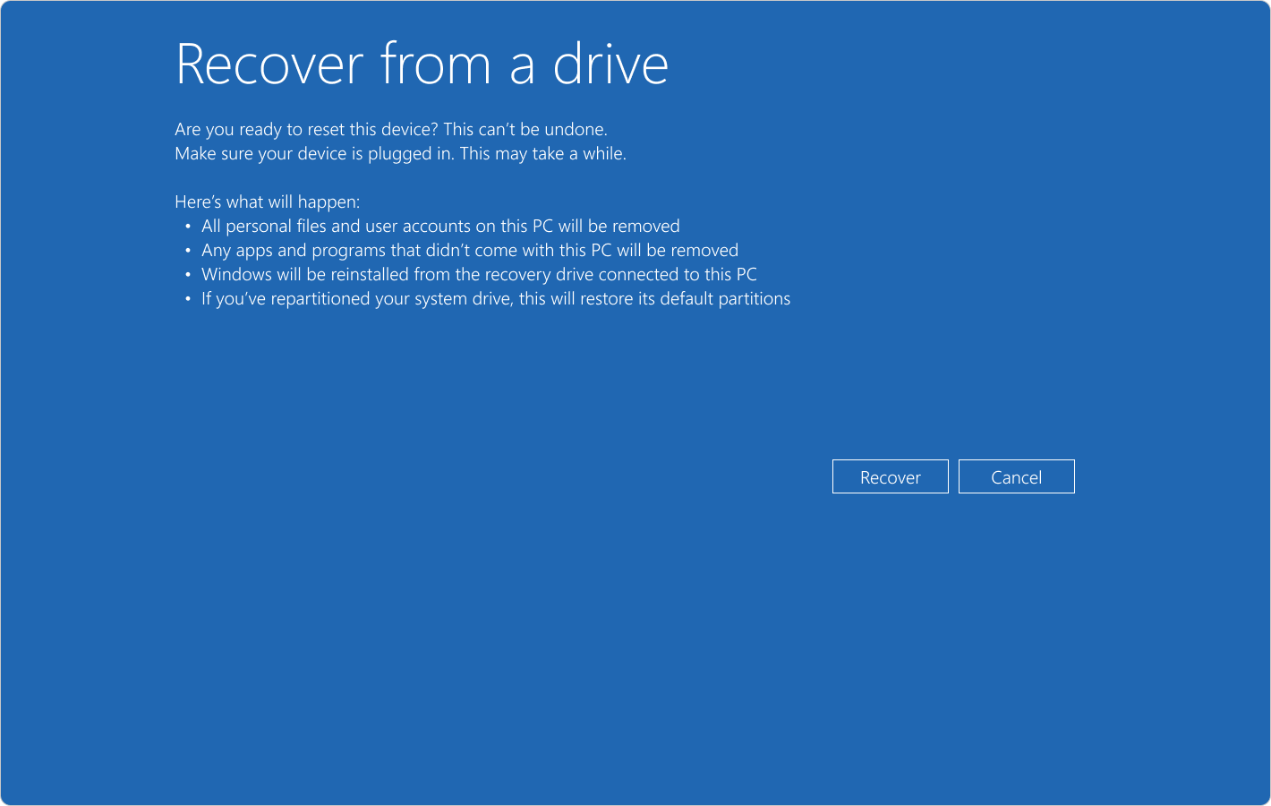
Task: Click the bullet about repartitioned system drive
Action: [x=496, y=298]
